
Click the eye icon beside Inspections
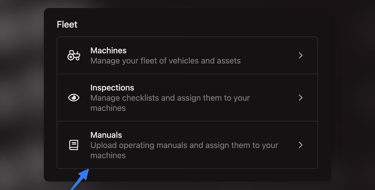pyautogui.click(x=74, y=98)
